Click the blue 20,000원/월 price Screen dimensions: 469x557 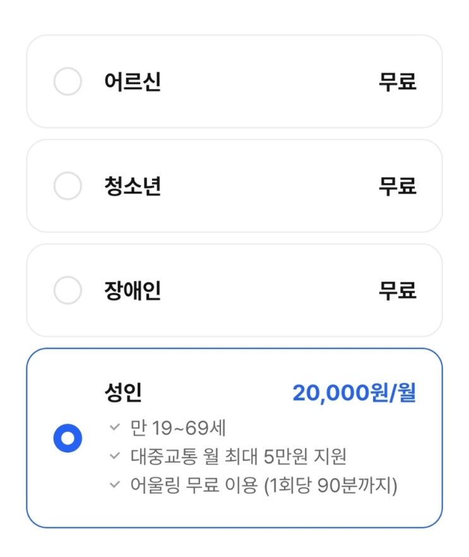[x=354, y=393]
